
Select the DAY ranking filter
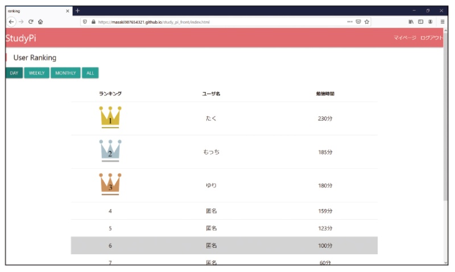point(14,73)
